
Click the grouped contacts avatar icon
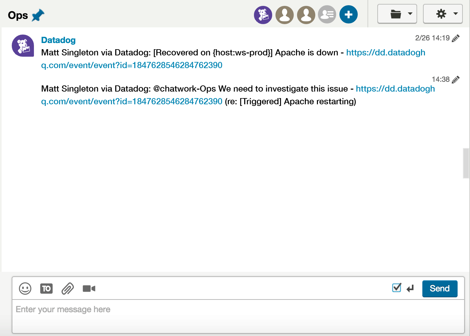click(x=327, y=14)
